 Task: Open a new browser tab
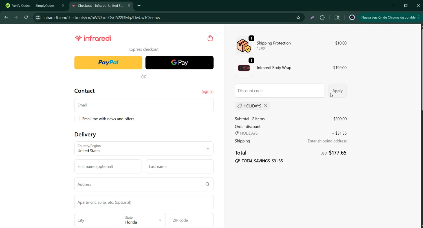(139, 6)
